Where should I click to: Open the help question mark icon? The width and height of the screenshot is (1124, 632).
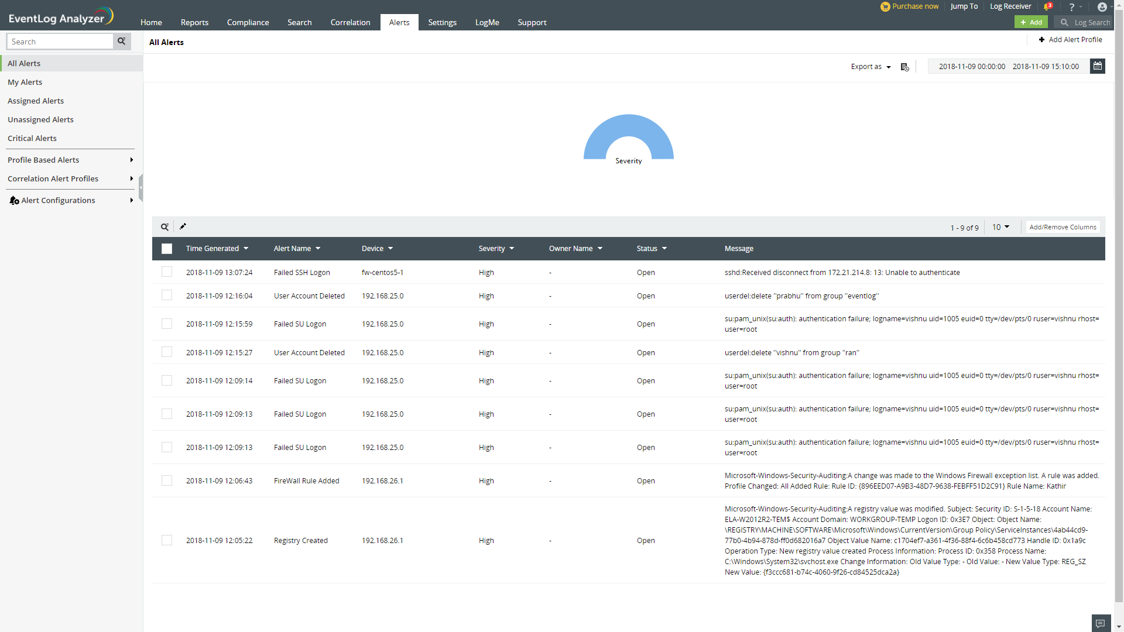pyautogui.click(x=1072, y=7)
